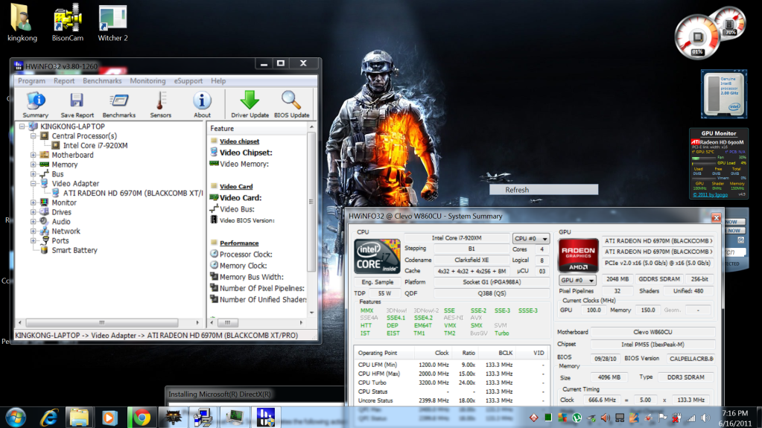The image size is (762, 428).
Task: Open the Report menu
Action: [64, 81]
